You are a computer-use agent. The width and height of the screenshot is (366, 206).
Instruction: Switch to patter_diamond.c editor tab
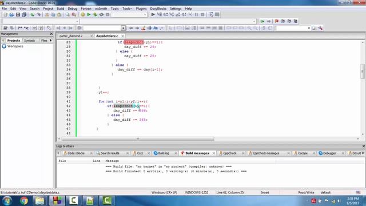[x=71, y=36]
